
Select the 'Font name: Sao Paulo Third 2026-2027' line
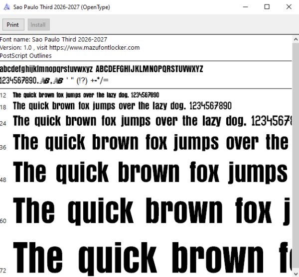[53, 40]
